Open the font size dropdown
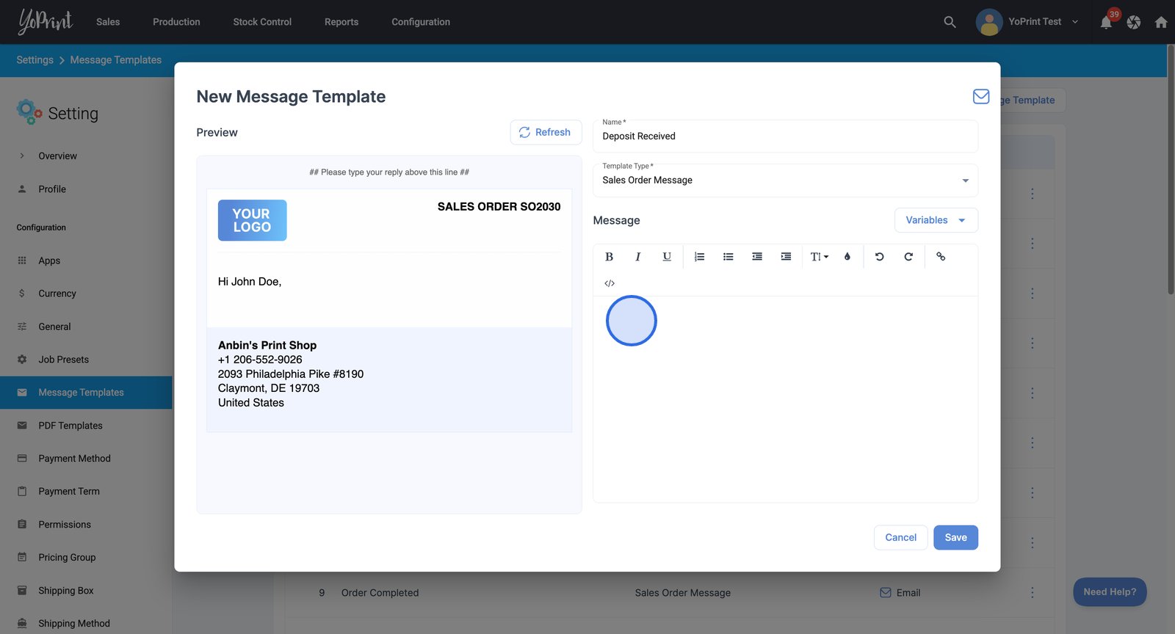The image size is (1175, 634). click(x=819, y=257)
